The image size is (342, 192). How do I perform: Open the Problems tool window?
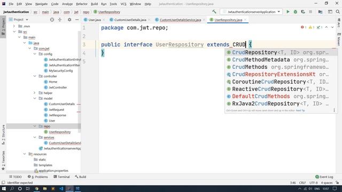38,177
